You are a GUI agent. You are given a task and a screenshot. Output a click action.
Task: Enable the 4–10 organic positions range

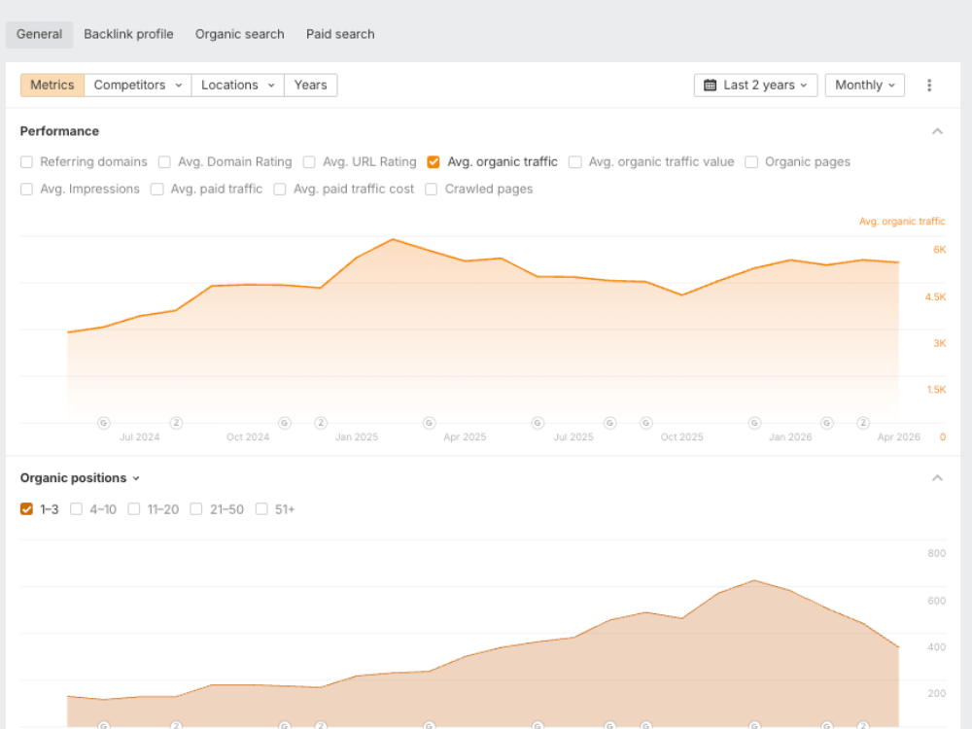click(x=77, y=508)
